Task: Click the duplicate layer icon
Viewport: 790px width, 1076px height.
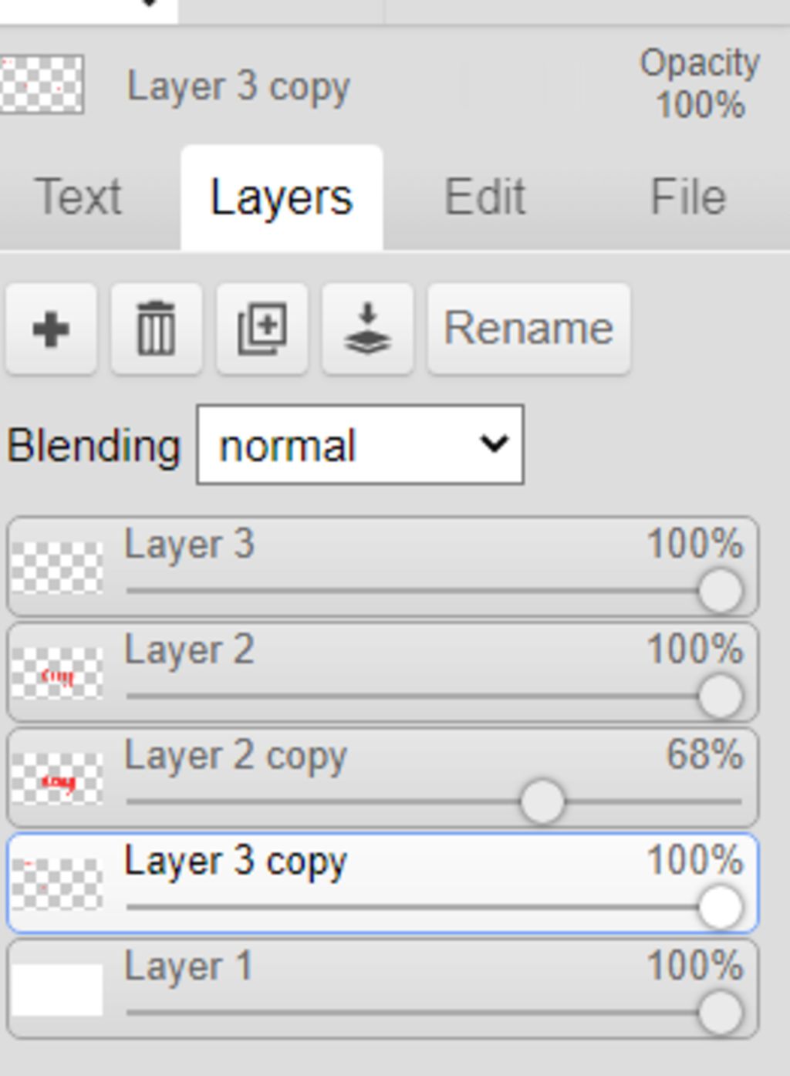Action: (262, 329)
